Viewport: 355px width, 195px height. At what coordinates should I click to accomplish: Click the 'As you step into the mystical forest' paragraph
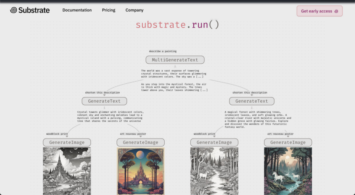(174, 87)
